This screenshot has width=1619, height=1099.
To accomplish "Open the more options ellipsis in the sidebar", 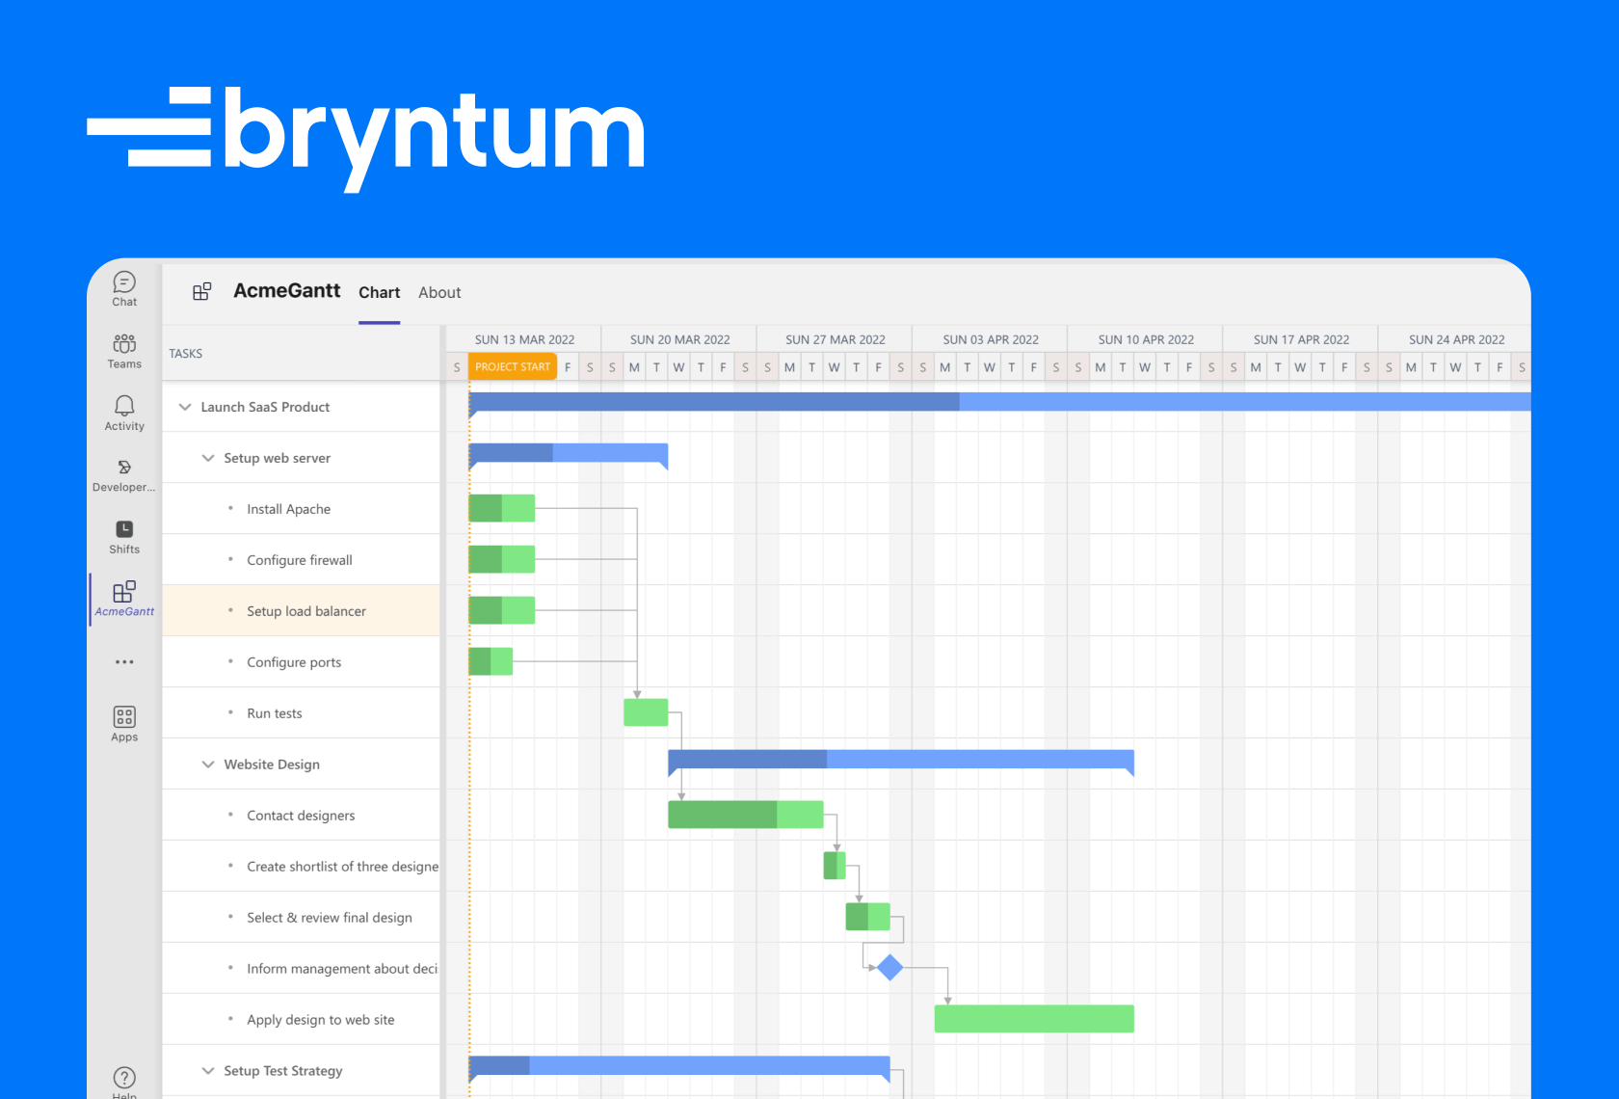I will click(123, 661).
